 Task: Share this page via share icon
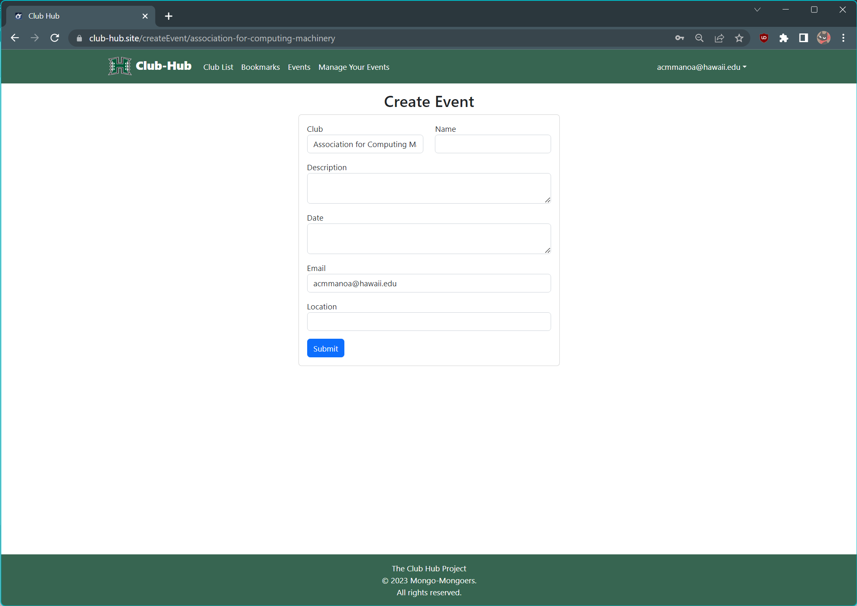click(x=719, y=38)
